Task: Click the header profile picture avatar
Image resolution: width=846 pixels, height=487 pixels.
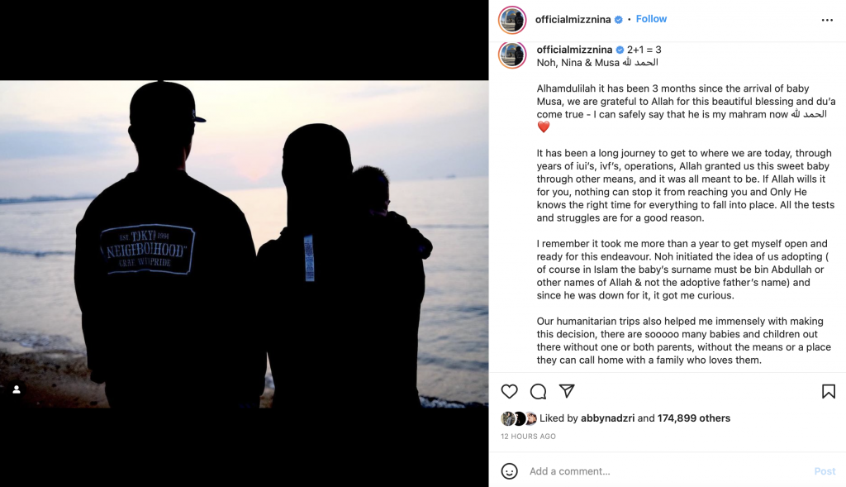Action: tap(512, 20)
